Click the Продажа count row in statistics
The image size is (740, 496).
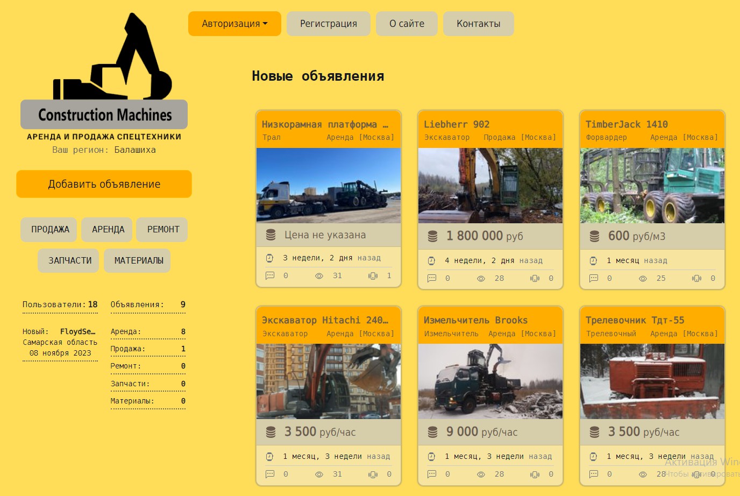coord(148,349)
